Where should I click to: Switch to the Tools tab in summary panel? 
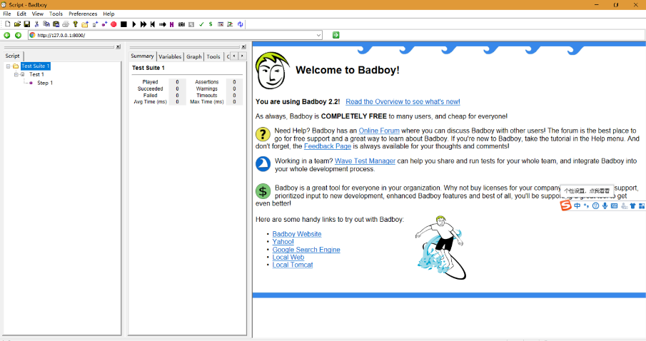click(x=213, y=56)
